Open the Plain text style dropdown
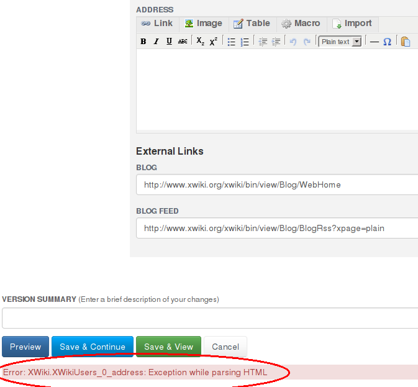Screen dimensions: 418x387 (x=340, y=42)
